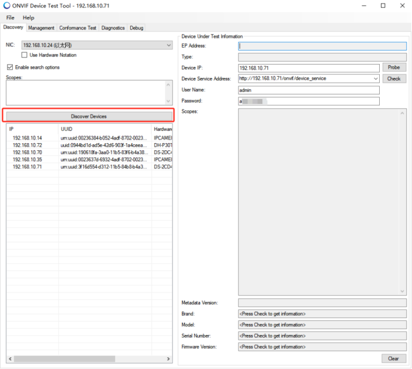
Task: Click UUID starting with uuid:0944bd1d
Action: [103, 145]
